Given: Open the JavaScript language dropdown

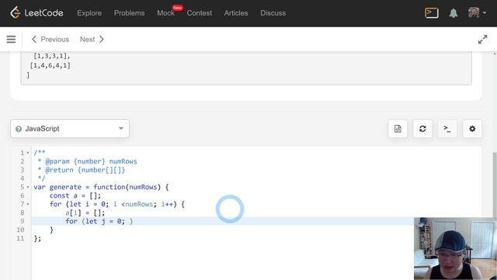Looking at the screenshot, I should coord(70,128).
